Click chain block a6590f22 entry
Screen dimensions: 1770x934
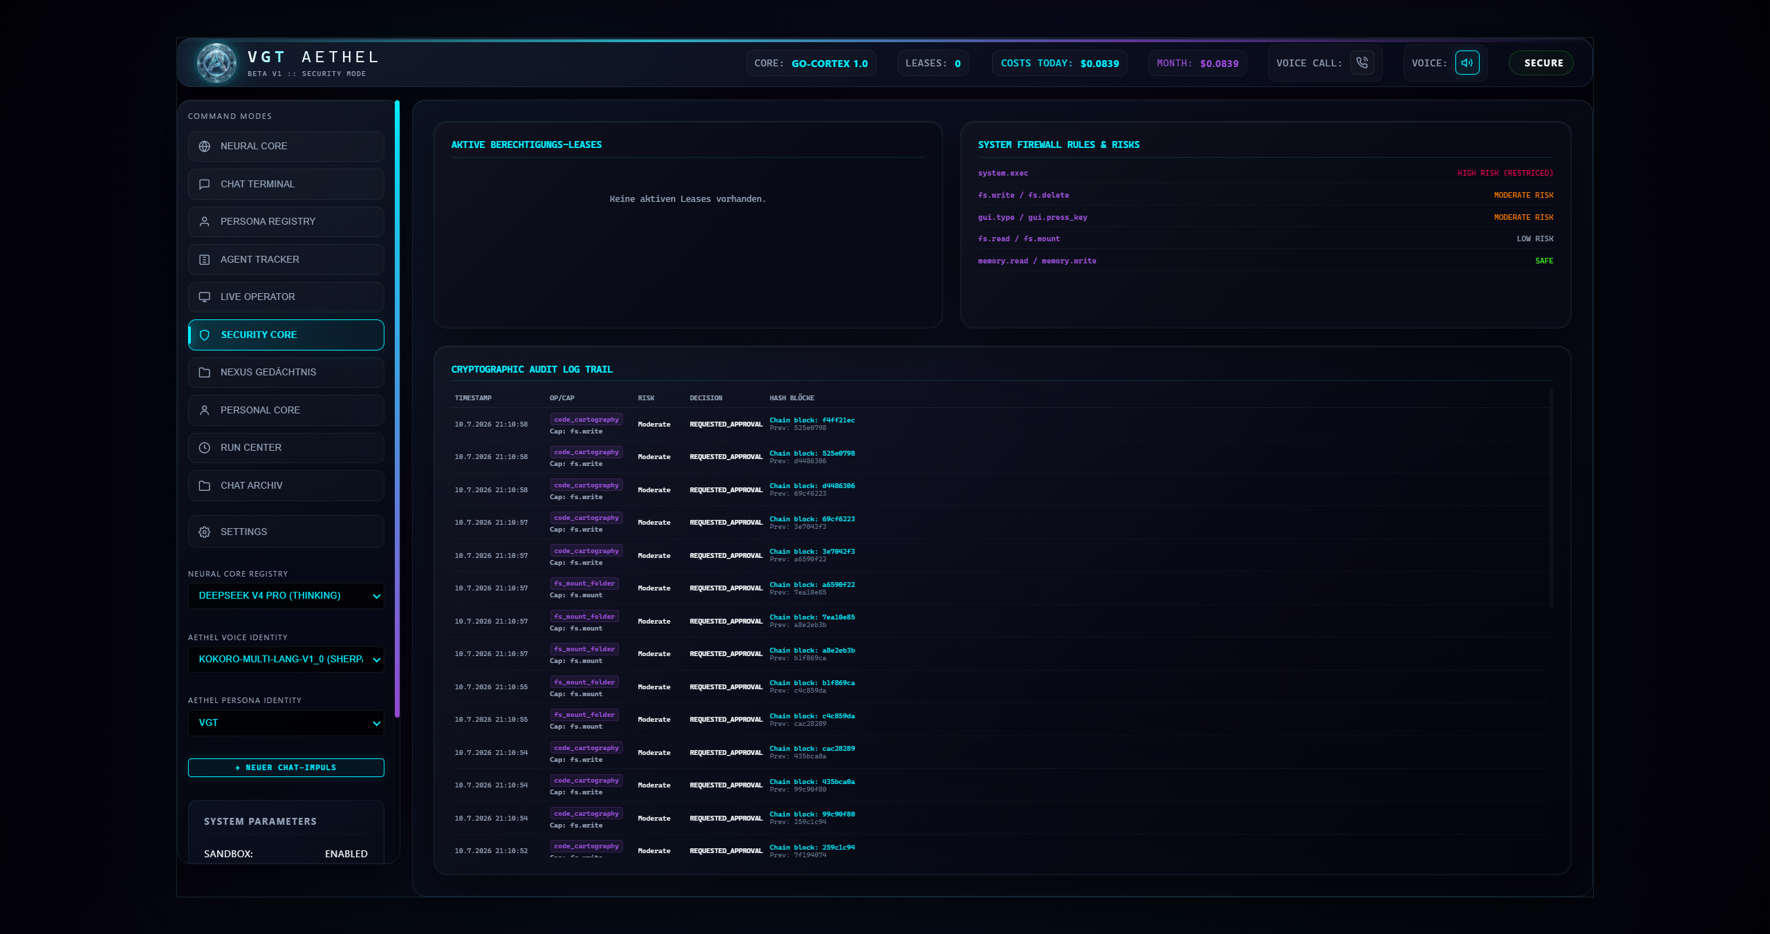pos(812,585)
